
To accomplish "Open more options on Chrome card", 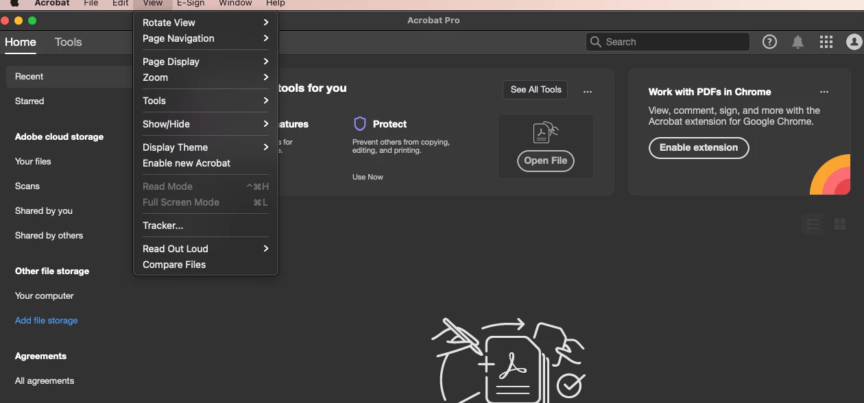I will (x=824, y=91).
